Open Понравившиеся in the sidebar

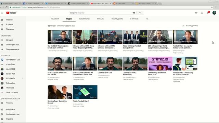point(13,49)
